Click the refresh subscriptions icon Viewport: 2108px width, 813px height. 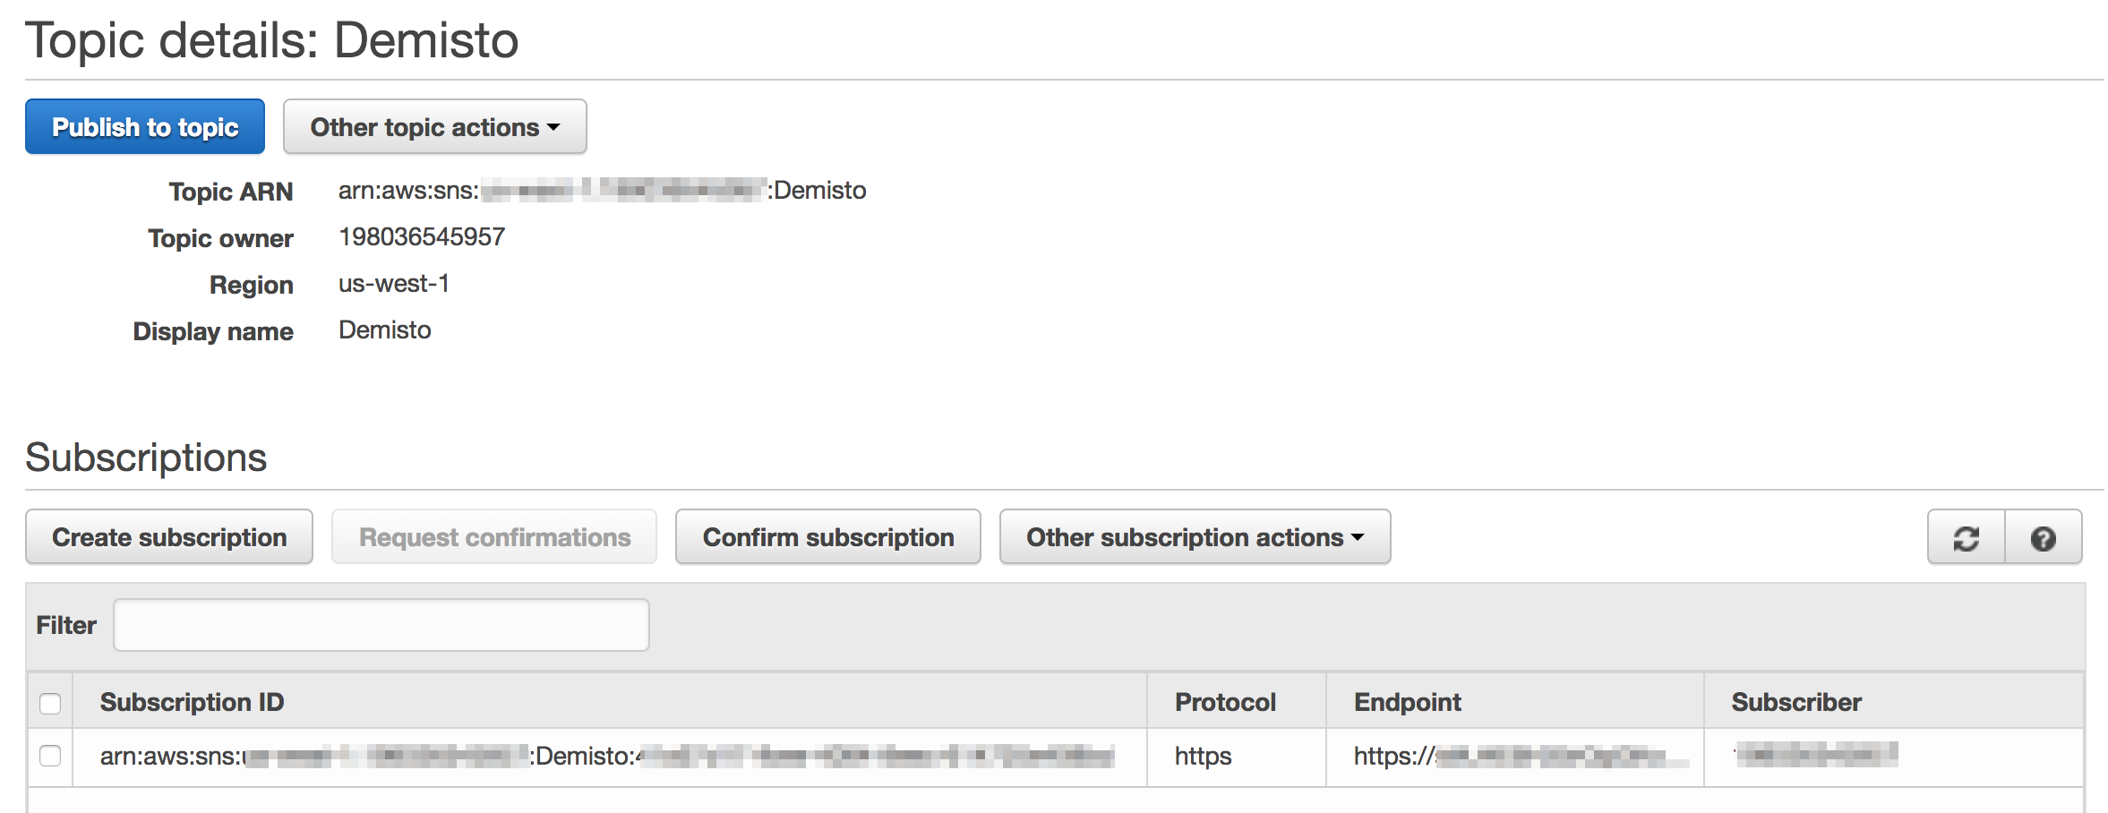click(1966, 538)
